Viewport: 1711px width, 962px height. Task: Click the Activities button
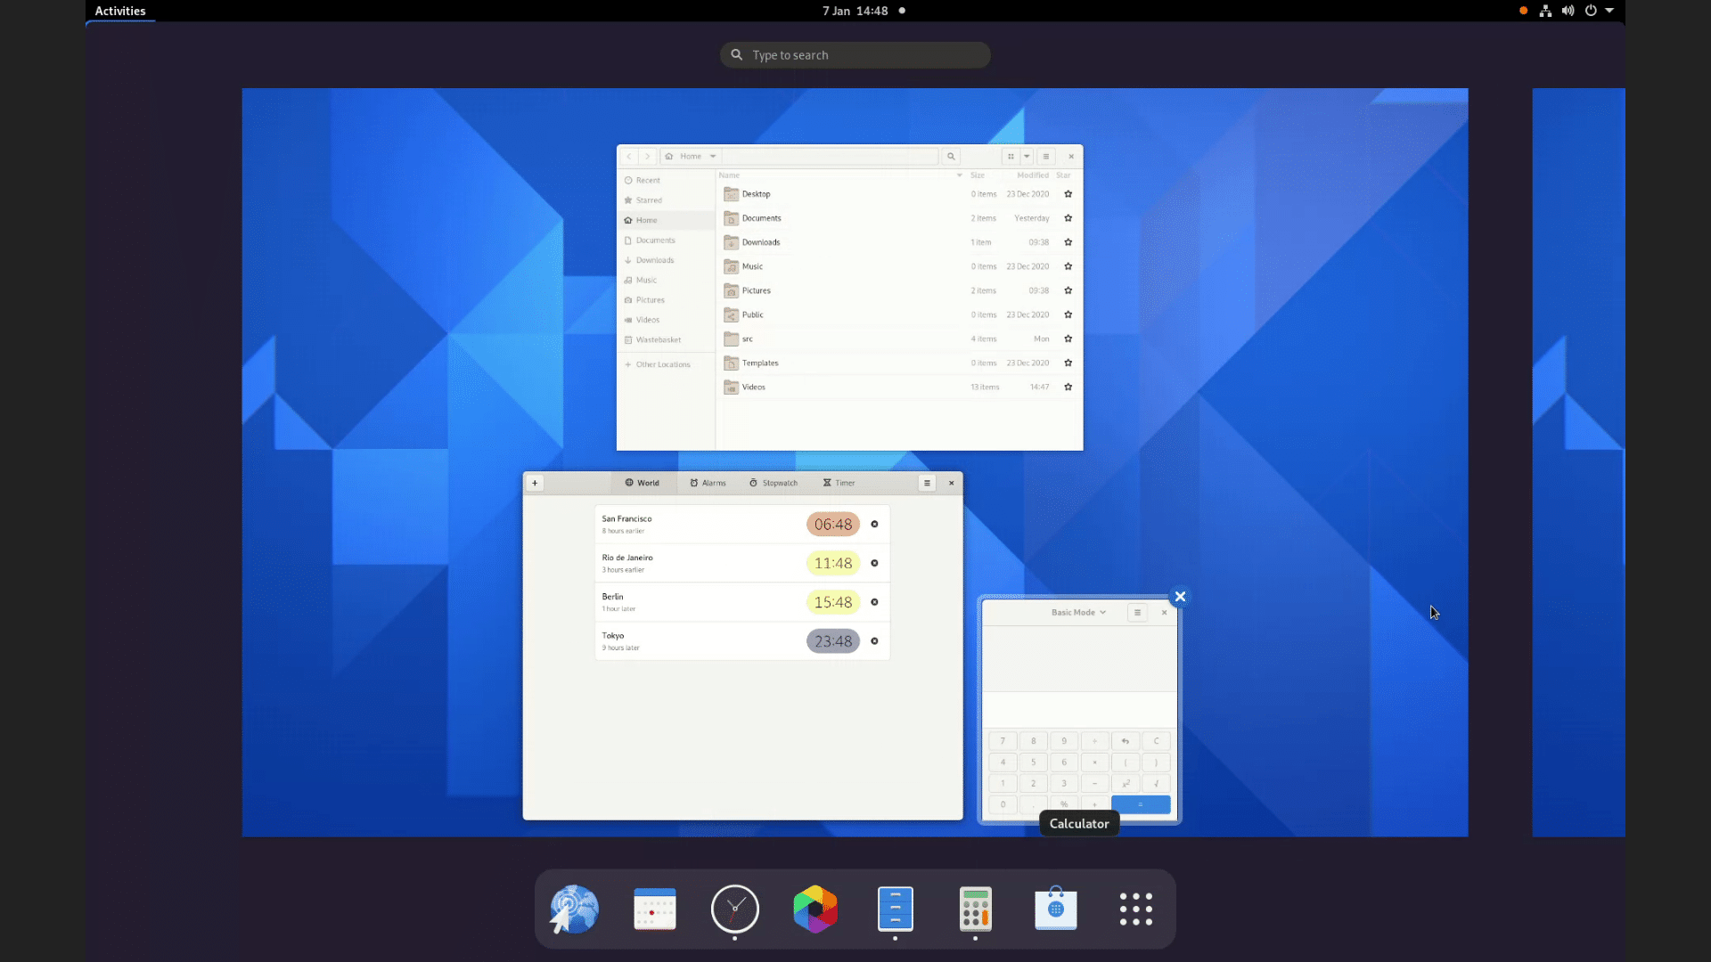(x=120, y=11)
